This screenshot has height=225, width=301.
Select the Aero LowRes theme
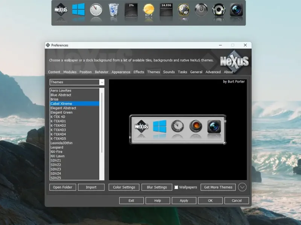74,90
